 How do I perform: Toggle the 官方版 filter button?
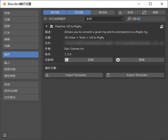(55, 12)
